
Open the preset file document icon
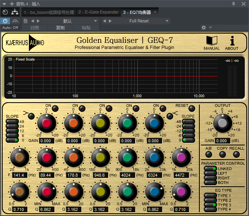tap(25, 21)
